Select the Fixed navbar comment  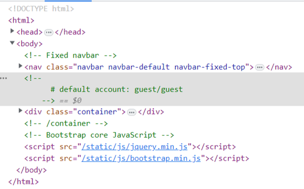click(70, 55)
